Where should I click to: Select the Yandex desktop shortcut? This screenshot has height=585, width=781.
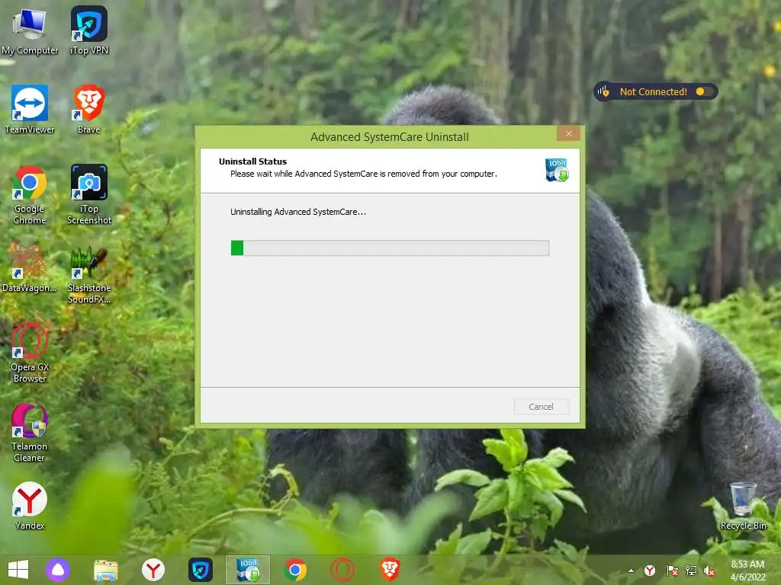coord(30,506)
